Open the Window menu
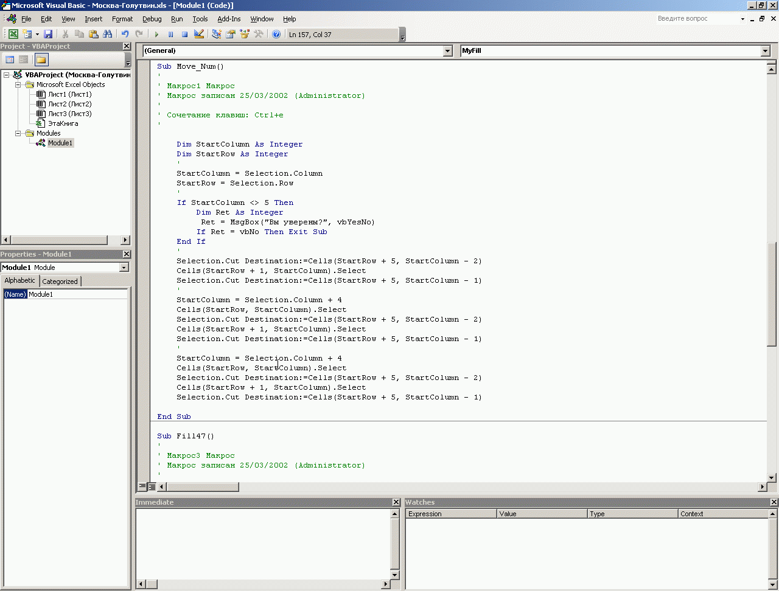 coord(262,19)
